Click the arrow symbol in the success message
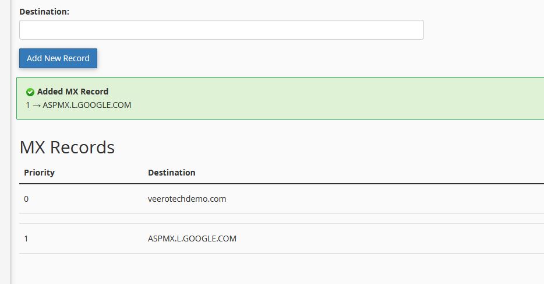The height and width of the screenshot is (284, 544). [36, 106]
